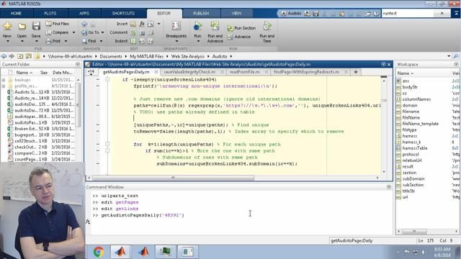
Task: Open the Find tool in Navigate group
Action: click(x=89, y=41)
